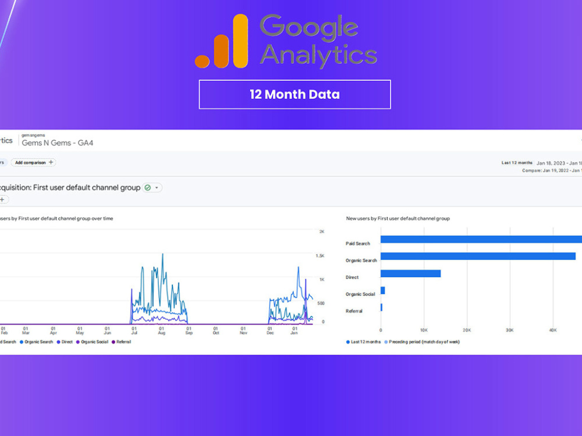The height and width of the screenshot is (436, 582).
Task: Click the 12 Month Data banner box
Action: click(x=294, y=95)
